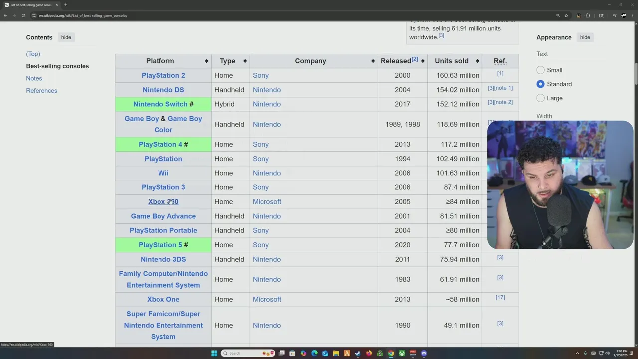Click the 160.63 million units cell
Viewport: 638px width, 359px height.
pyautogui.click(x=455, y=75)
